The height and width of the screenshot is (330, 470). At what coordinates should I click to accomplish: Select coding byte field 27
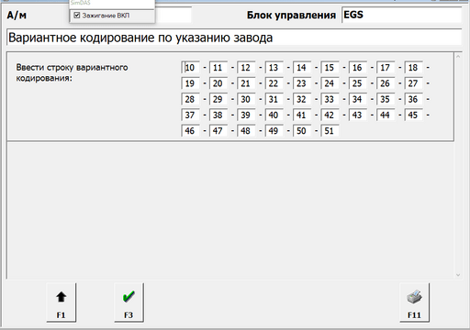click(x=413, y=83)
